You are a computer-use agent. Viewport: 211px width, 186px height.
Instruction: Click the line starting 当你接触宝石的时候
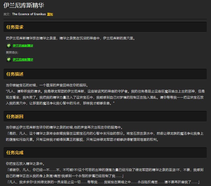point(46,85)
